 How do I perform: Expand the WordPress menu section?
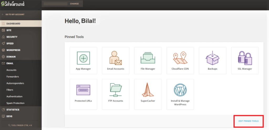coord(21,50)
